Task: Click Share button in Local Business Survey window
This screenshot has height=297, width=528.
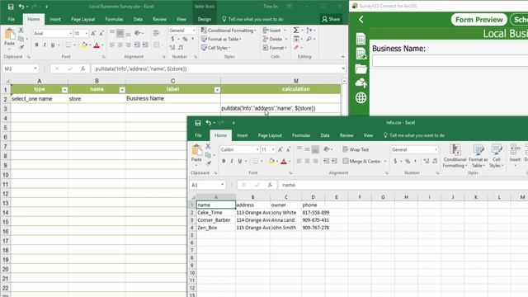Action: pyautogui.click(x=331, y=19)
